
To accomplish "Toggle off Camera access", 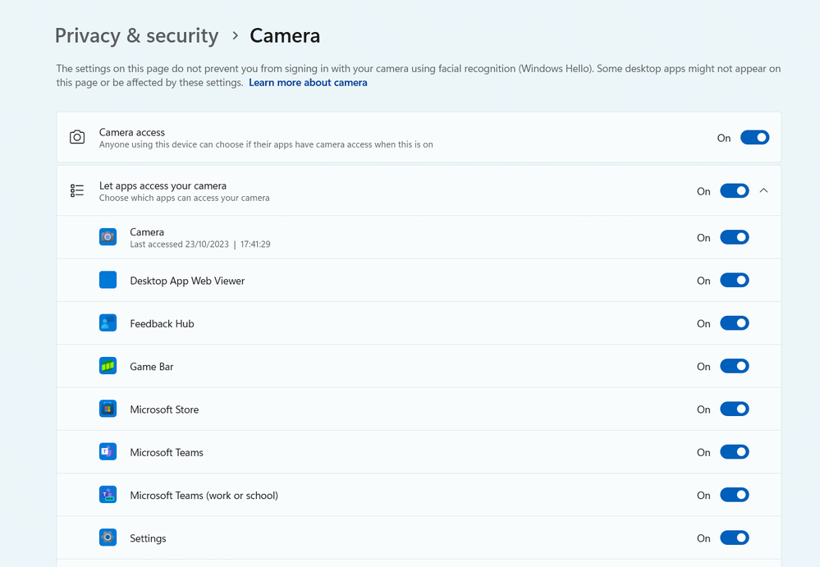I will pos(754,137).
